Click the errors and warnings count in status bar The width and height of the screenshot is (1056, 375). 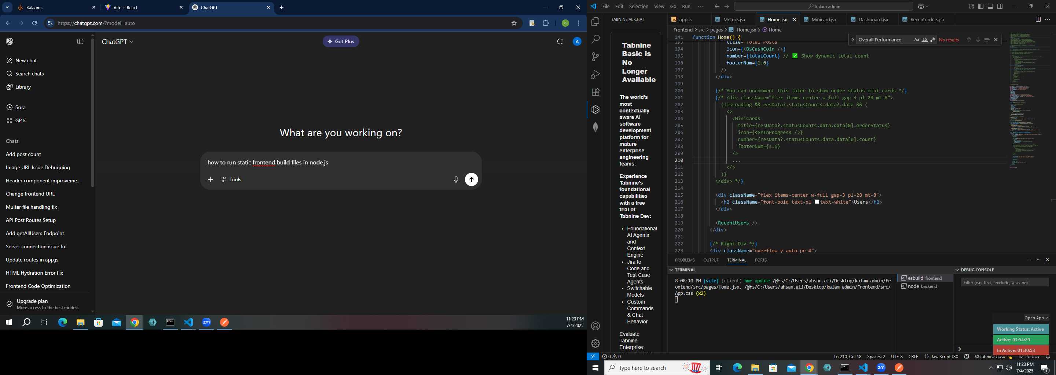click(612, 357)
